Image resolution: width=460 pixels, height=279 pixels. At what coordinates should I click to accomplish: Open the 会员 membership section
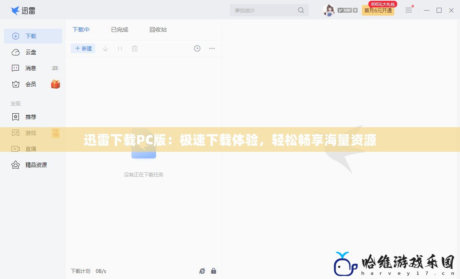pos(33,84)
